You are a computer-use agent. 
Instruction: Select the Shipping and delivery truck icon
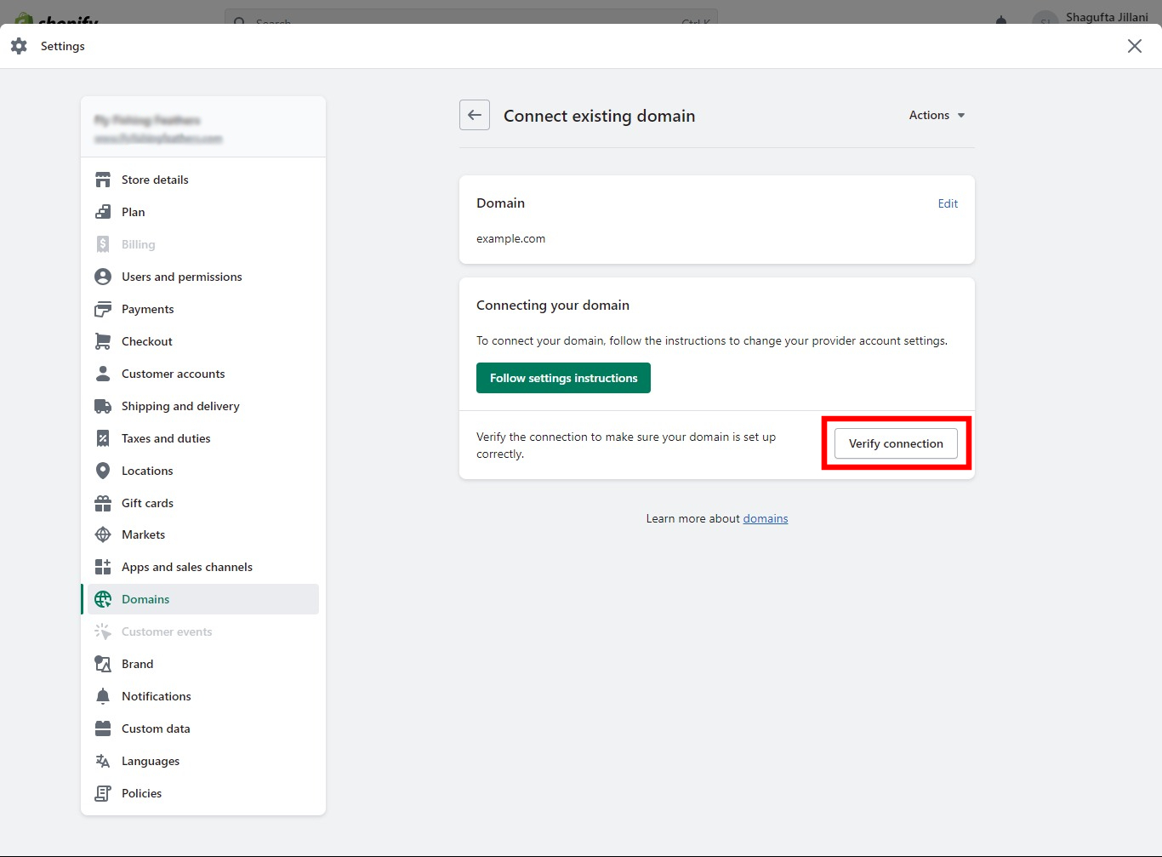click(x=102, y=406)
